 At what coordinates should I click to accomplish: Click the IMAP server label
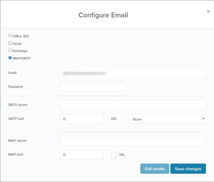[17, 141]
